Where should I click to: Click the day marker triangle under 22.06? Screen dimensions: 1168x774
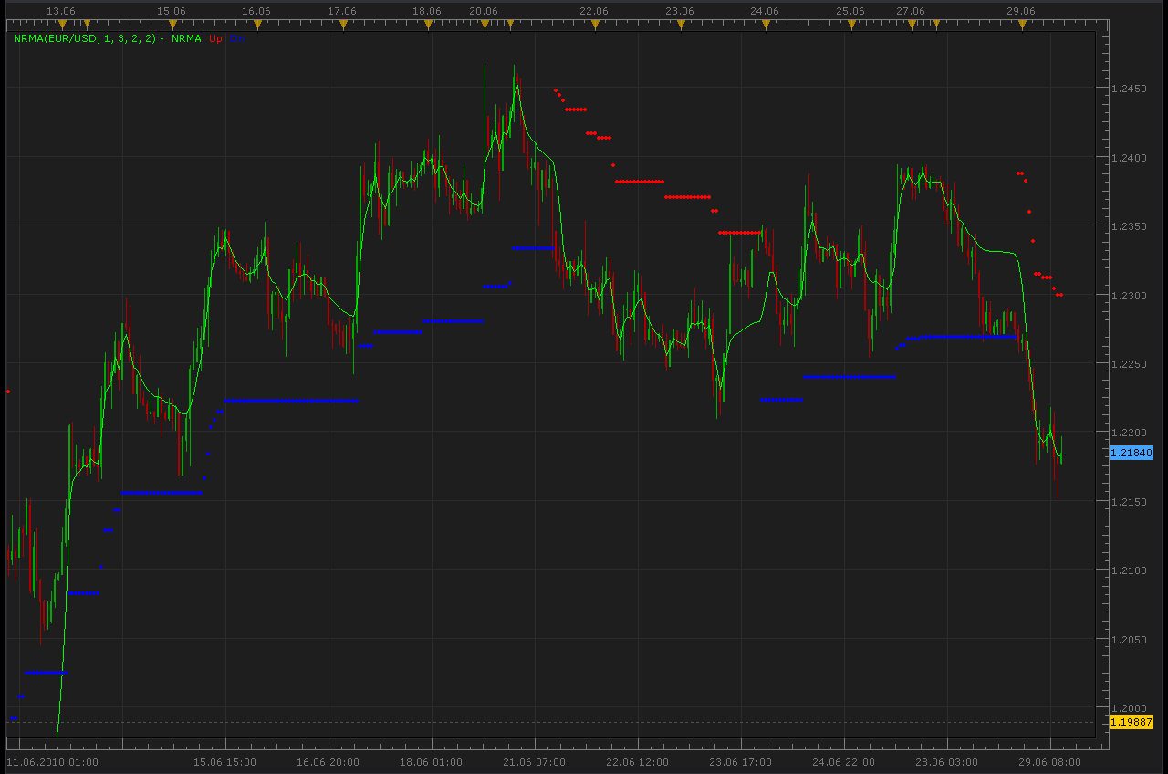pos(595,24)
